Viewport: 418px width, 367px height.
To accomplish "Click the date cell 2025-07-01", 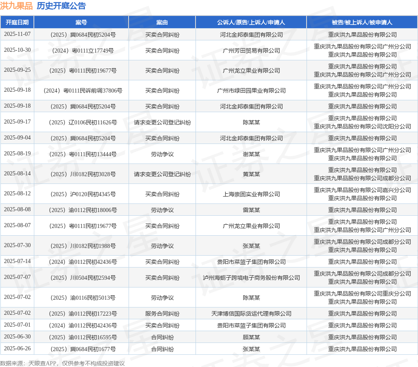I will 17,325.
